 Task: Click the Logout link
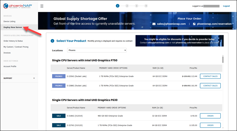click(x=226, y=6)
